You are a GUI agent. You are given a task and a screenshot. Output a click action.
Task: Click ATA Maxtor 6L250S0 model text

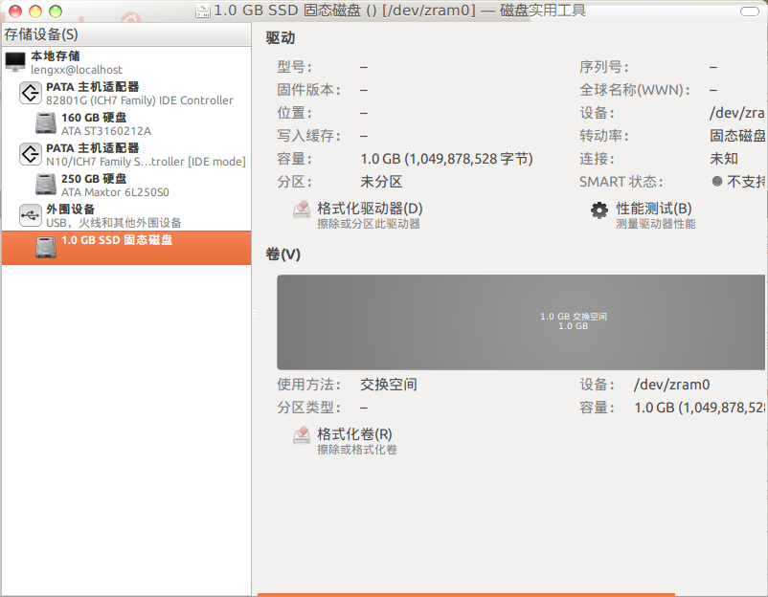115,191
